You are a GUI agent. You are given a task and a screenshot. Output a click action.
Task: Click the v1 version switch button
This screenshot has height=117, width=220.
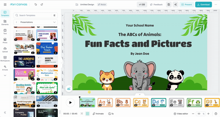pyautogui.click(x=142, y=4)
